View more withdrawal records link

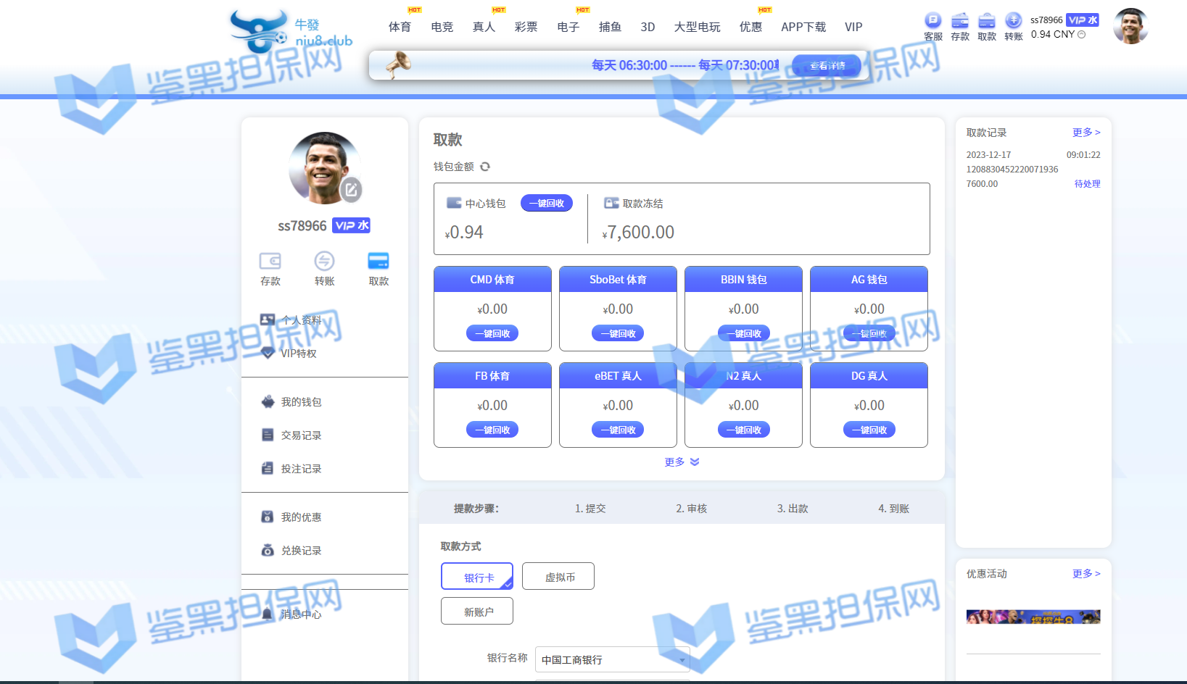pyautogui.click(x=1086, y=133)
